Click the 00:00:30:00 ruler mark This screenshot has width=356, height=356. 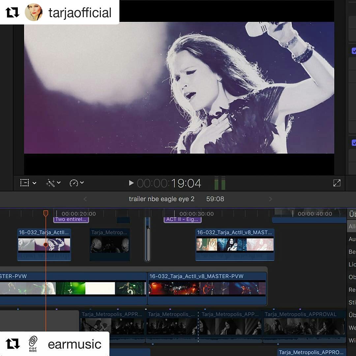point(196,214)
